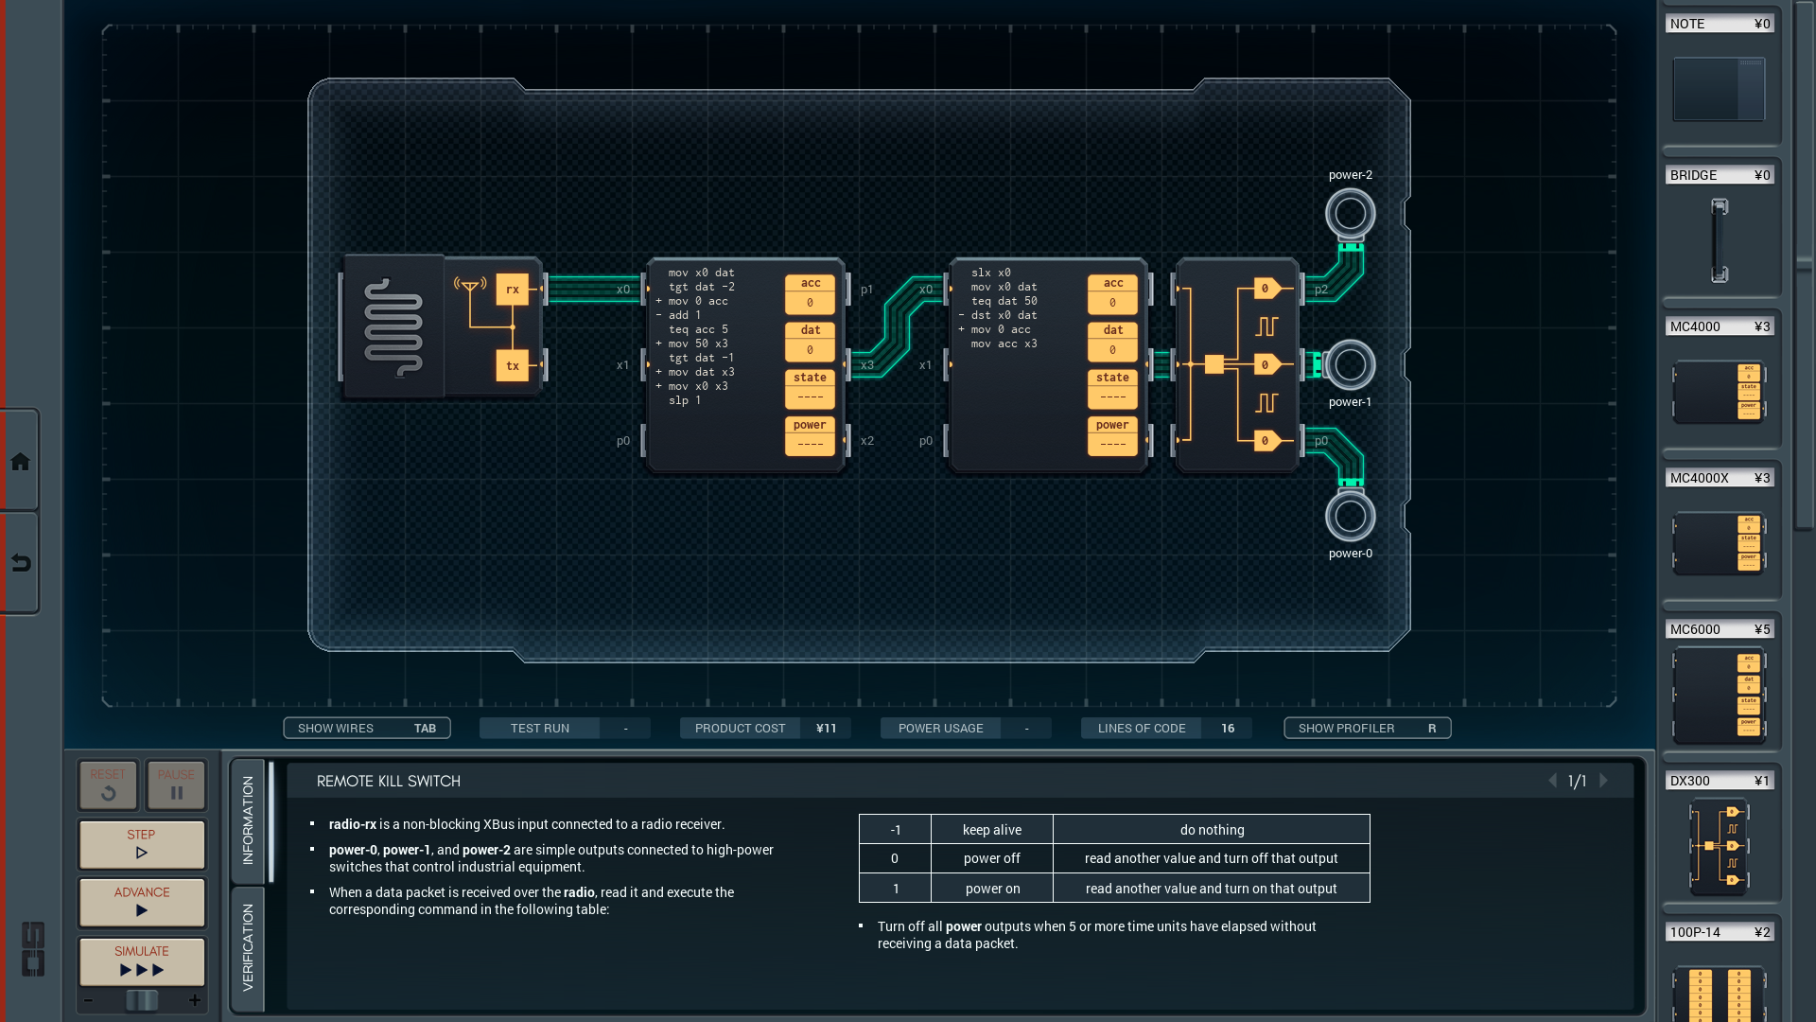This screenshot has width=1816, height=1022.
Task: Click the "power off" table cell
Action: click(991, 858)
